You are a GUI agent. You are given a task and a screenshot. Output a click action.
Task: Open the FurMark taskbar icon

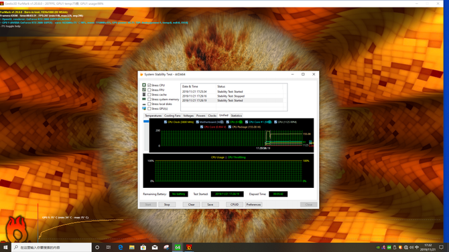(x=189, y=247)
